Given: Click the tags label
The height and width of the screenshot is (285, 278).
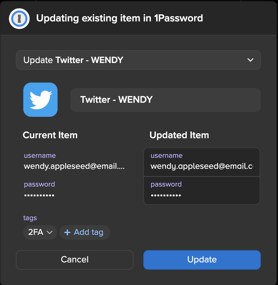Looking at the screenshot, I should point(30,218).
